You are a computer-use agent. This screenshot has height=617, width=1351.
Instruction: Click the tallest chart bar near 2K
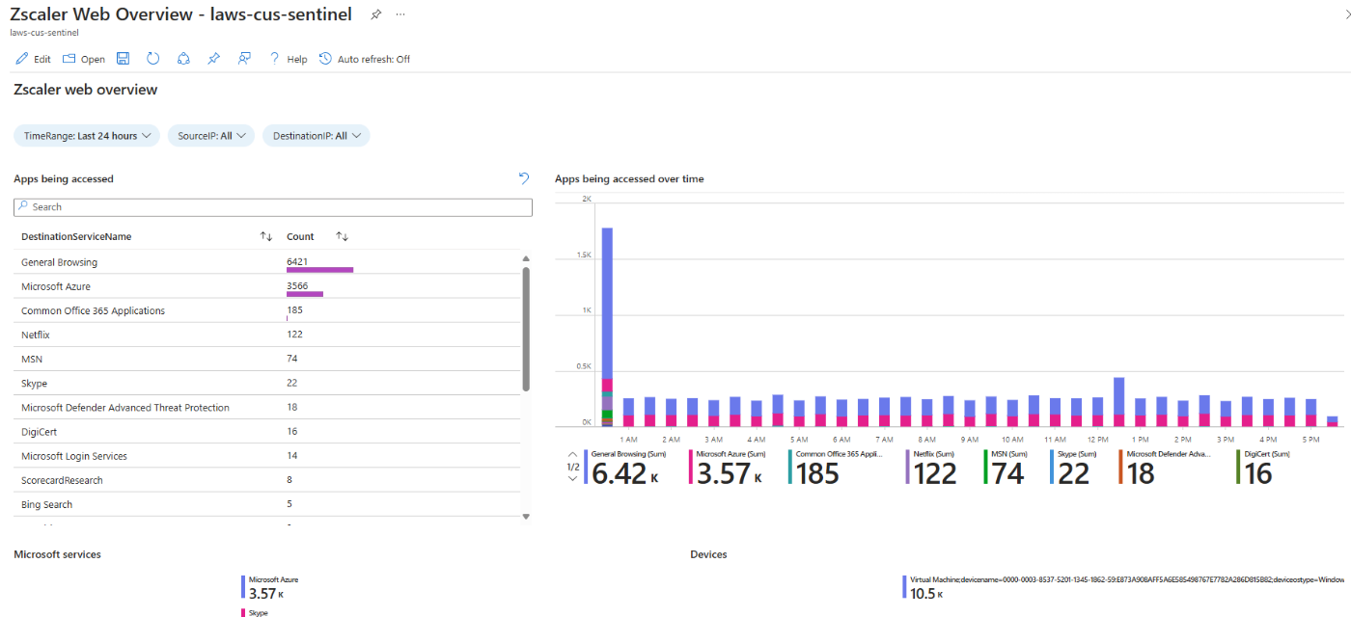pos(607,326)
